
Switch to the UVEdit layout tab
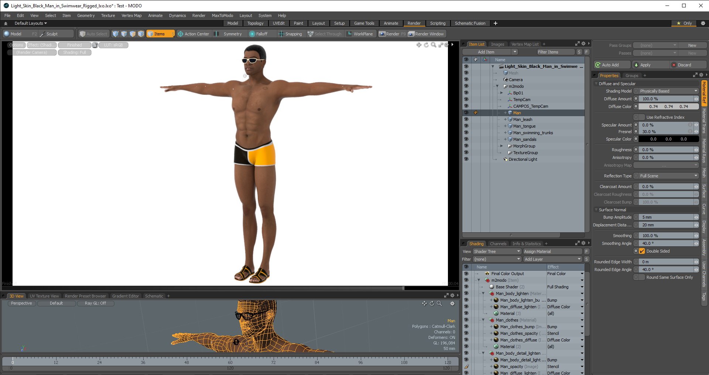click(x=278, y=23)
